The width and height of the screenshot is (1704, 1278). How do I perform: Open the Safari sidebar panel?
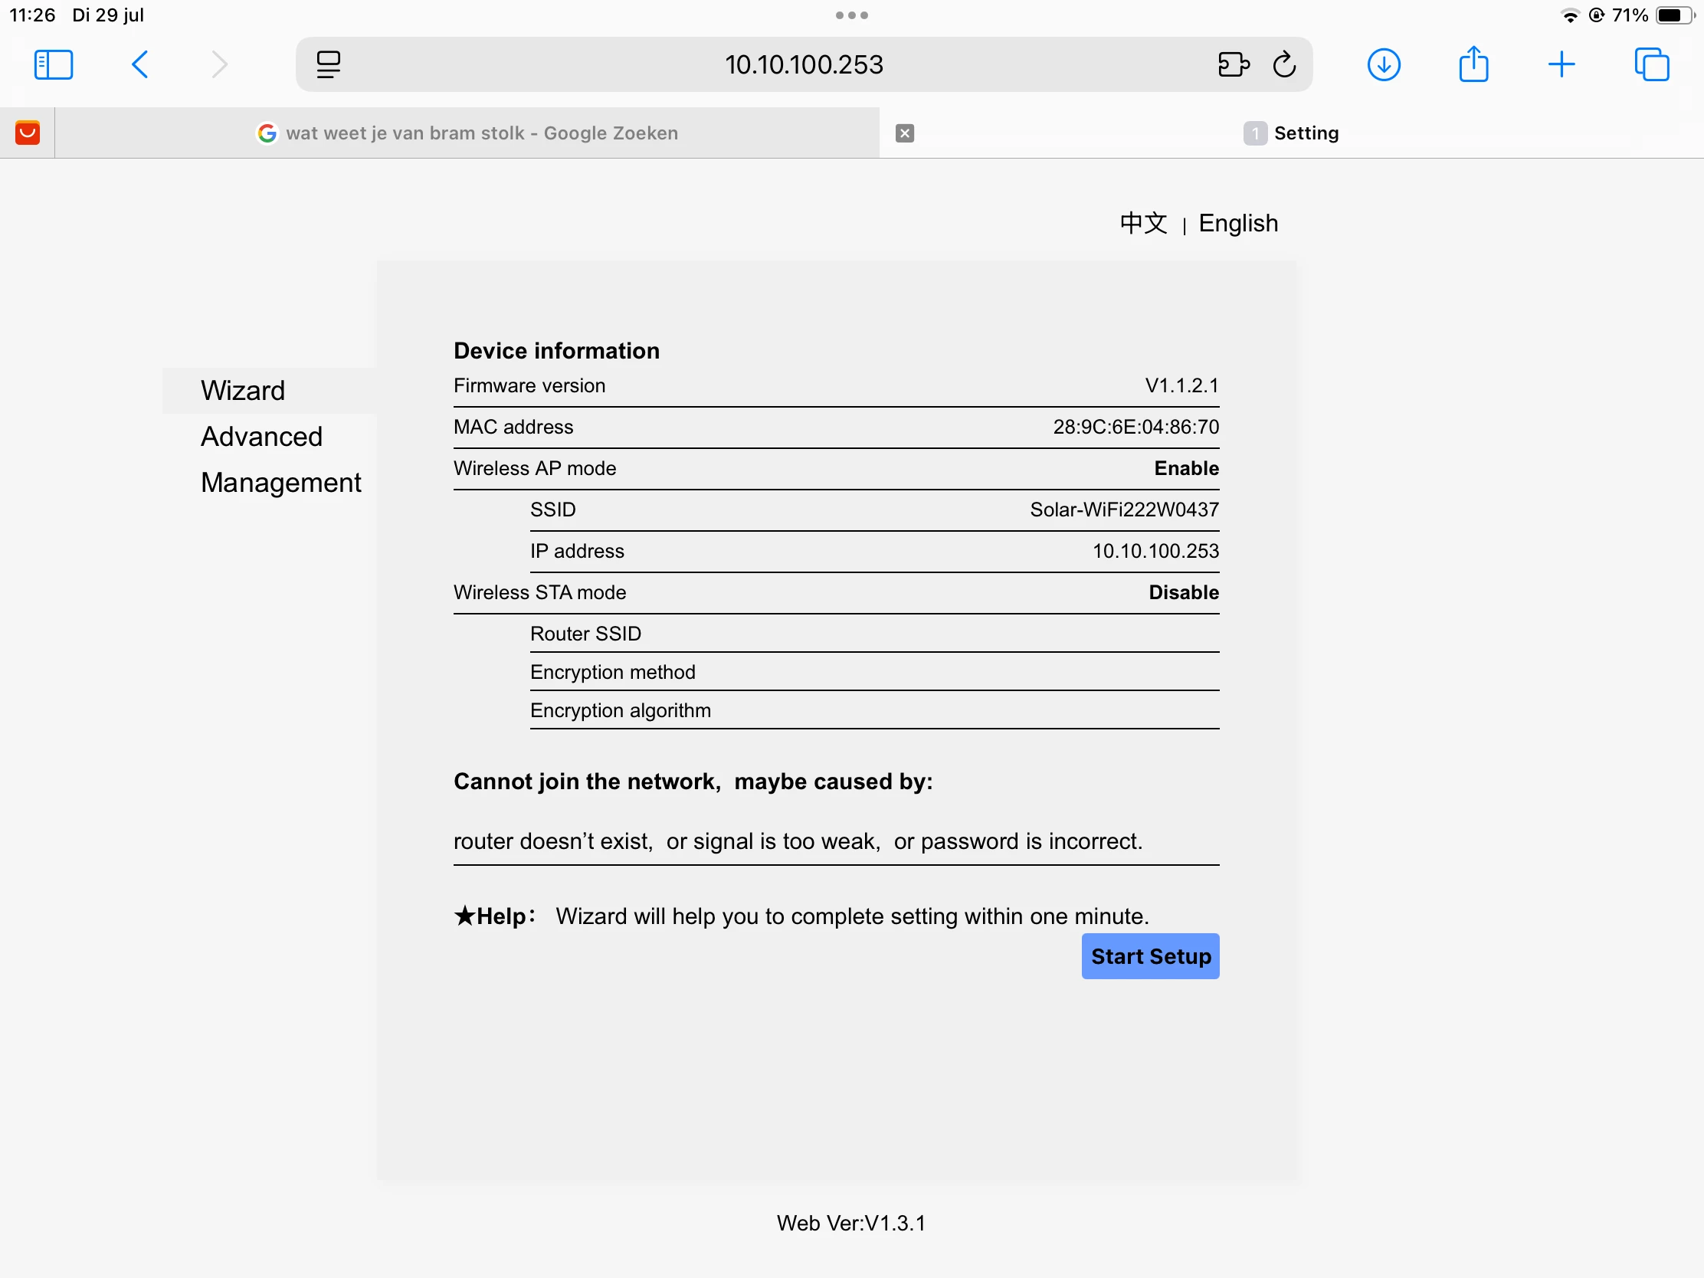coord(53,64)
